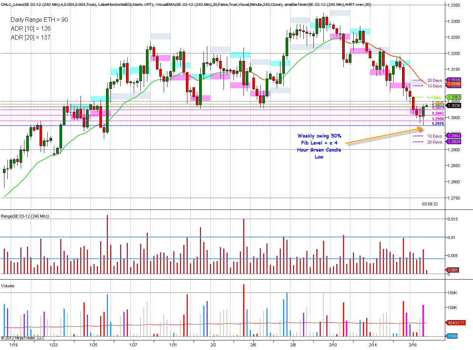Click the 2/6 date on time axis
This screenshot has width=473, height=350.
253,345
